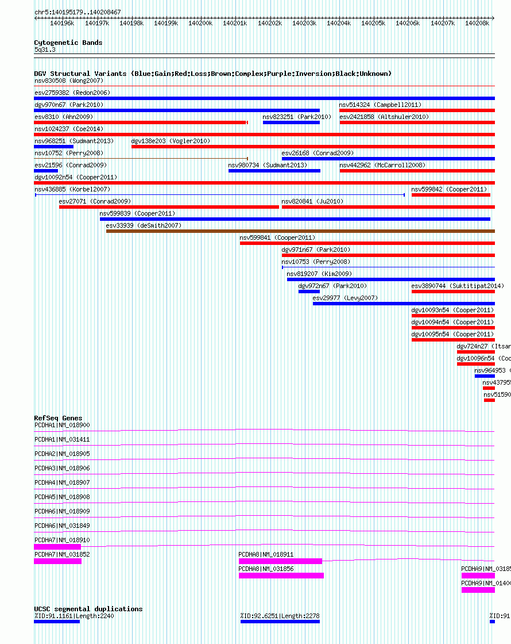Open PCDHA4|NM_018907 gene entry
Viewport: 511px width, 644px height.
(63, 482)
